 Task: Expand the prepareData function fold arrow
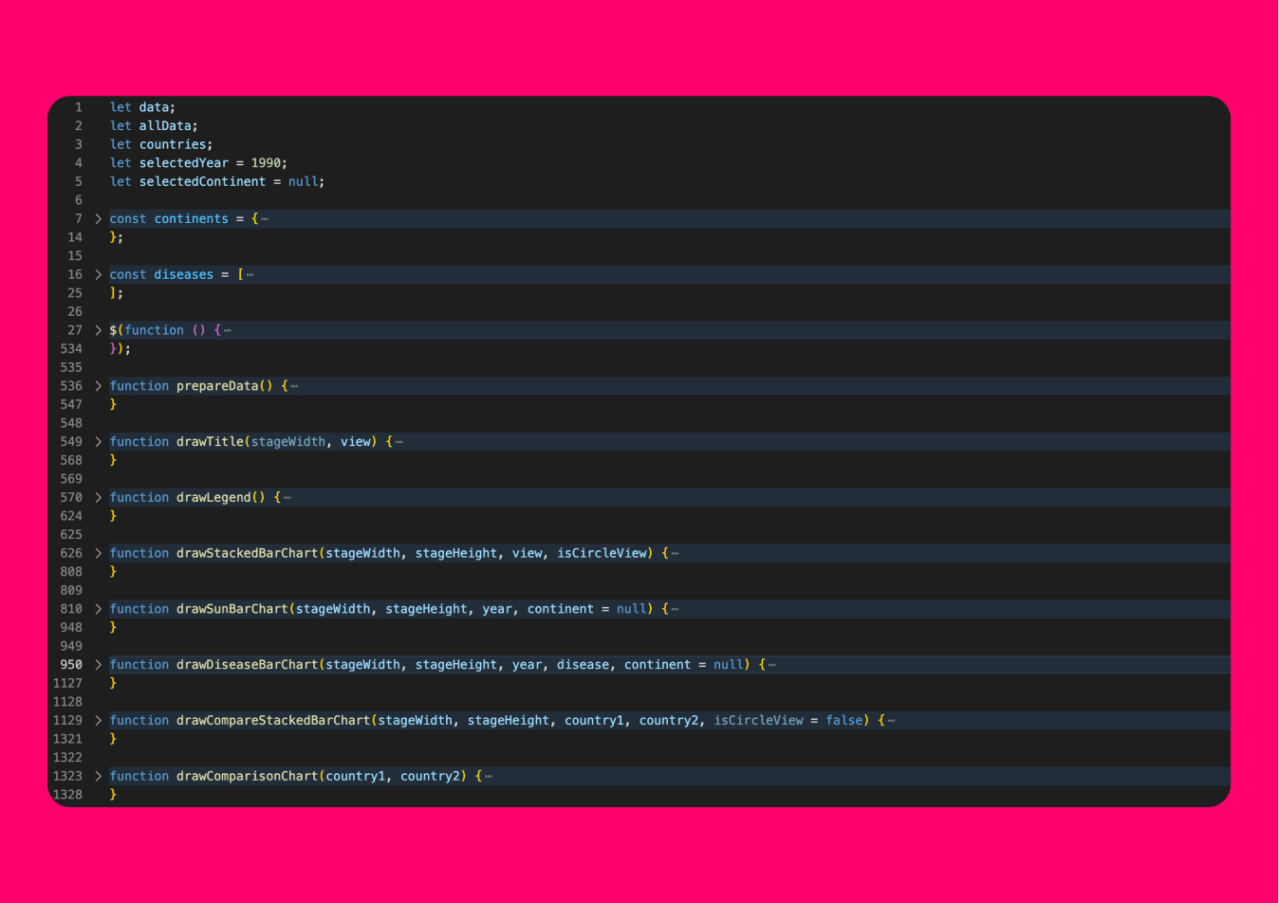pyautogui.click(x=98, y=386)
